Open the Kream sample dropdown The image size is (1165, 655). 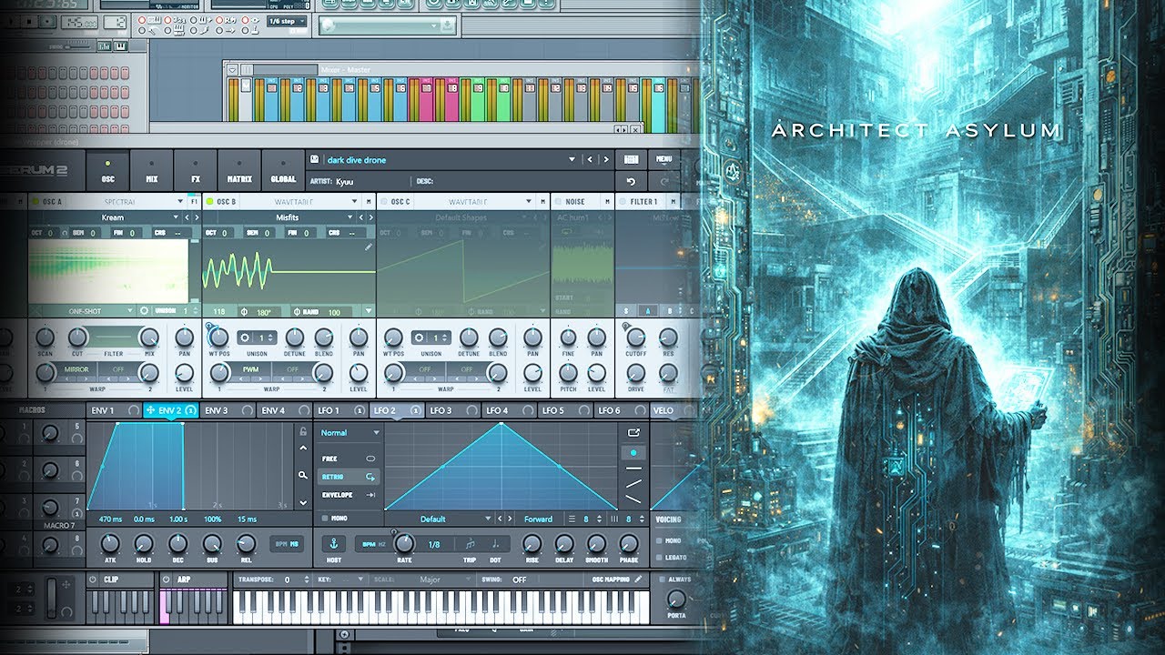pyautogui.click(x=114, y=217)
